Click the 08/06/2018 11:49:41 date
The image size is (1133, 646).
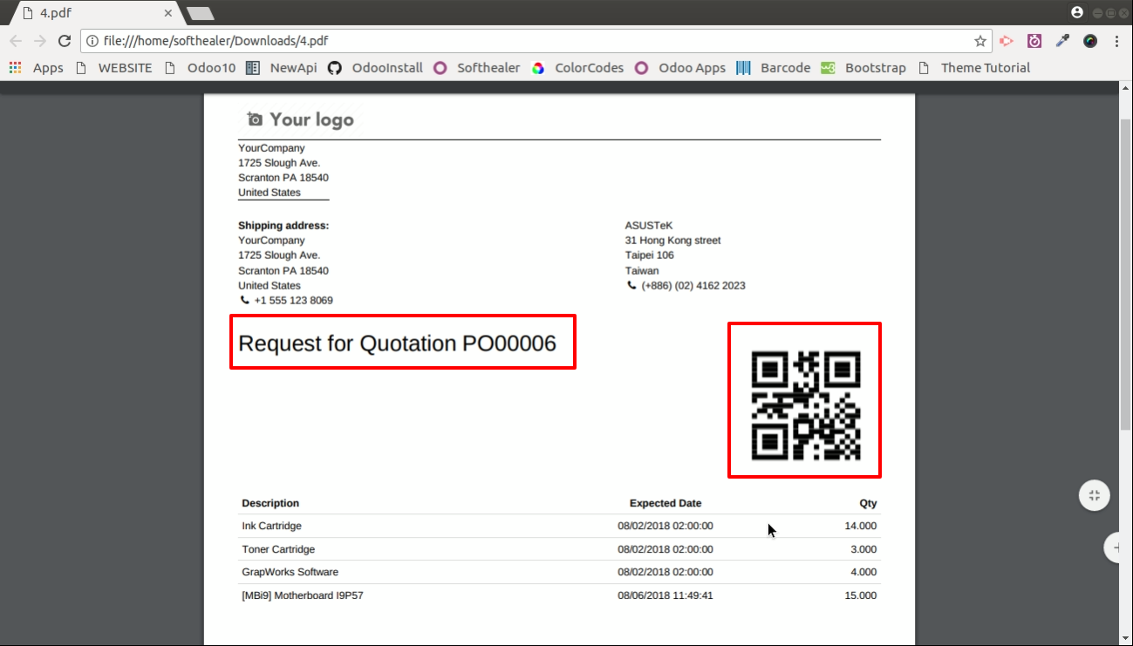(x=665, y=596)
